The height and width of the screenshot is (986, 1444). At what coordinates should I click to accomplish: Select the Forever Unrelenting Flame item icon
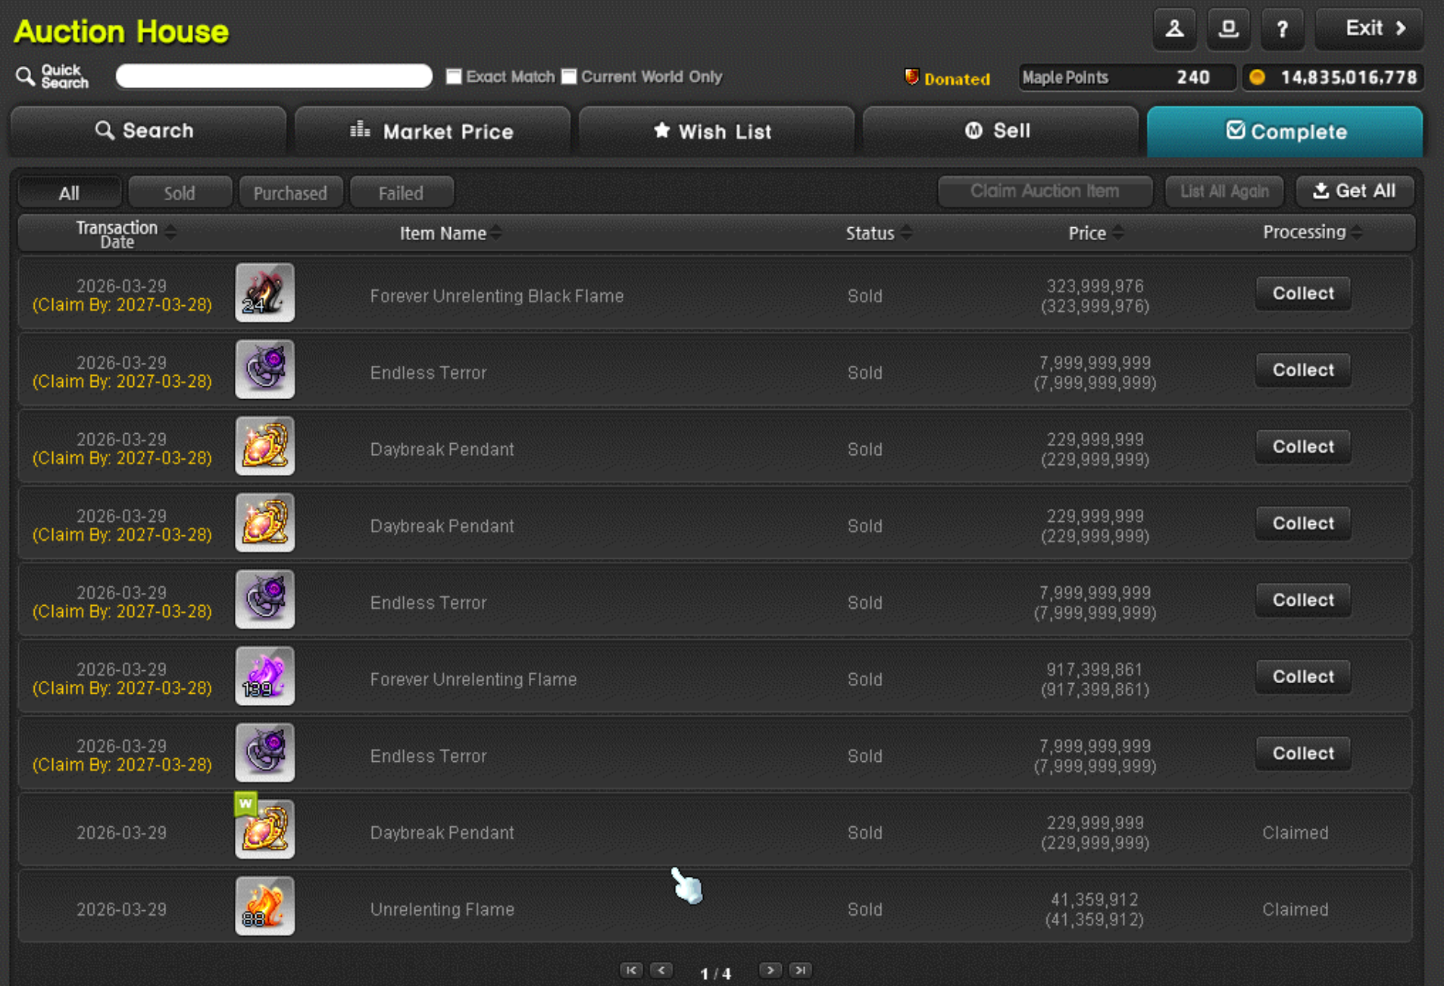264,676
